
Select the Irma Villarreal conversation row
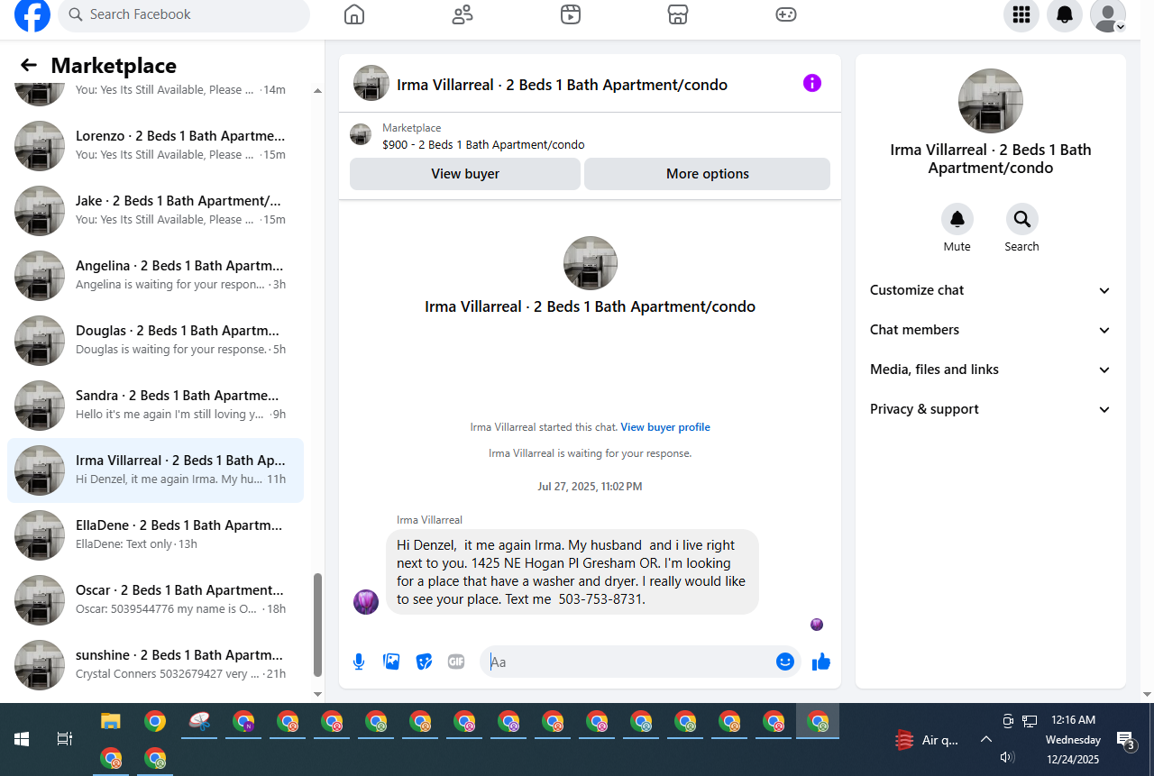click(x=155, y=470)
